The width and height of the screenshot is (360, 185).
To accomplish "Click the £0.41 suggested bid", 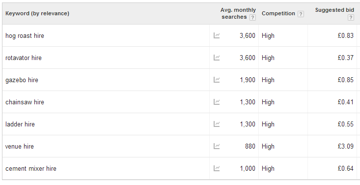I will (346, 102).
